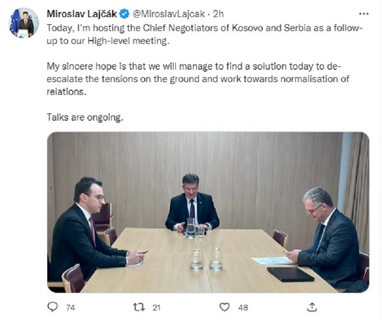Click the 'Talks are ongoing.' text
Image resolution: width=382 pixels, height=320 pixels.
tap(85, 117)
